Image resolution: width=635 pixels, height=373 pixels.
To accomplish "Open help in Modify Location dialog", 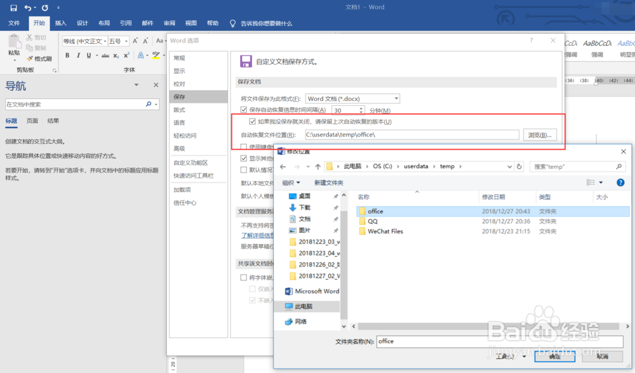I will point(620,183).
